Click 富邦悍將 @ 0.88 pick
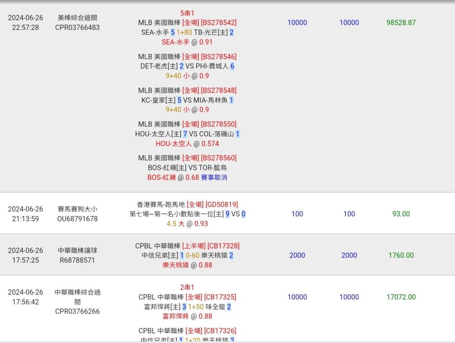Screen dimensions: 455x343 (x=187, y=317)
